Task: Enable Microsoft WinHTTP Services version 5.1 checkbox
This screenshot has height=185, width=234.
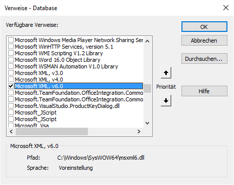Action: pos(11,47)
